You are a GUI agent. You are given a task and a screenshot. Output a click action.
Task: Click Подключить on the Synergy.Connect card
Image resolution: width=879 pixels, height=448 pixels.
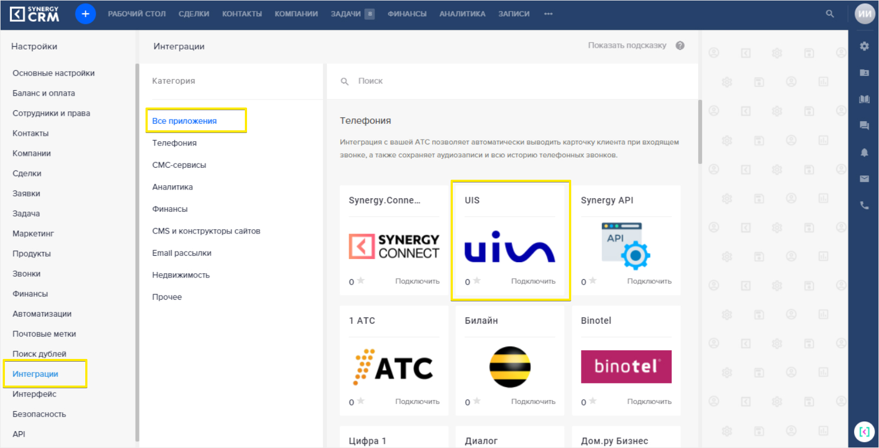click(x=417, y=281)
